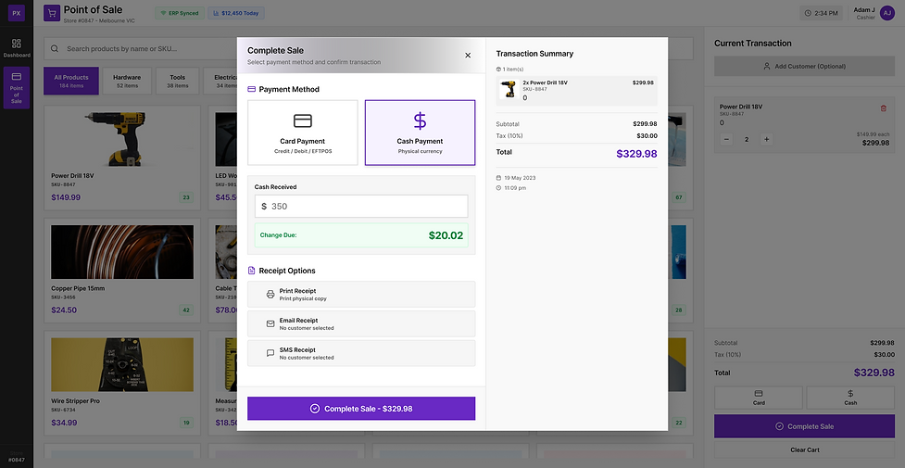This screenshot has height=468, width=905.
Task: Increase Power Drill quantity with plus
Action: (766, 139)
